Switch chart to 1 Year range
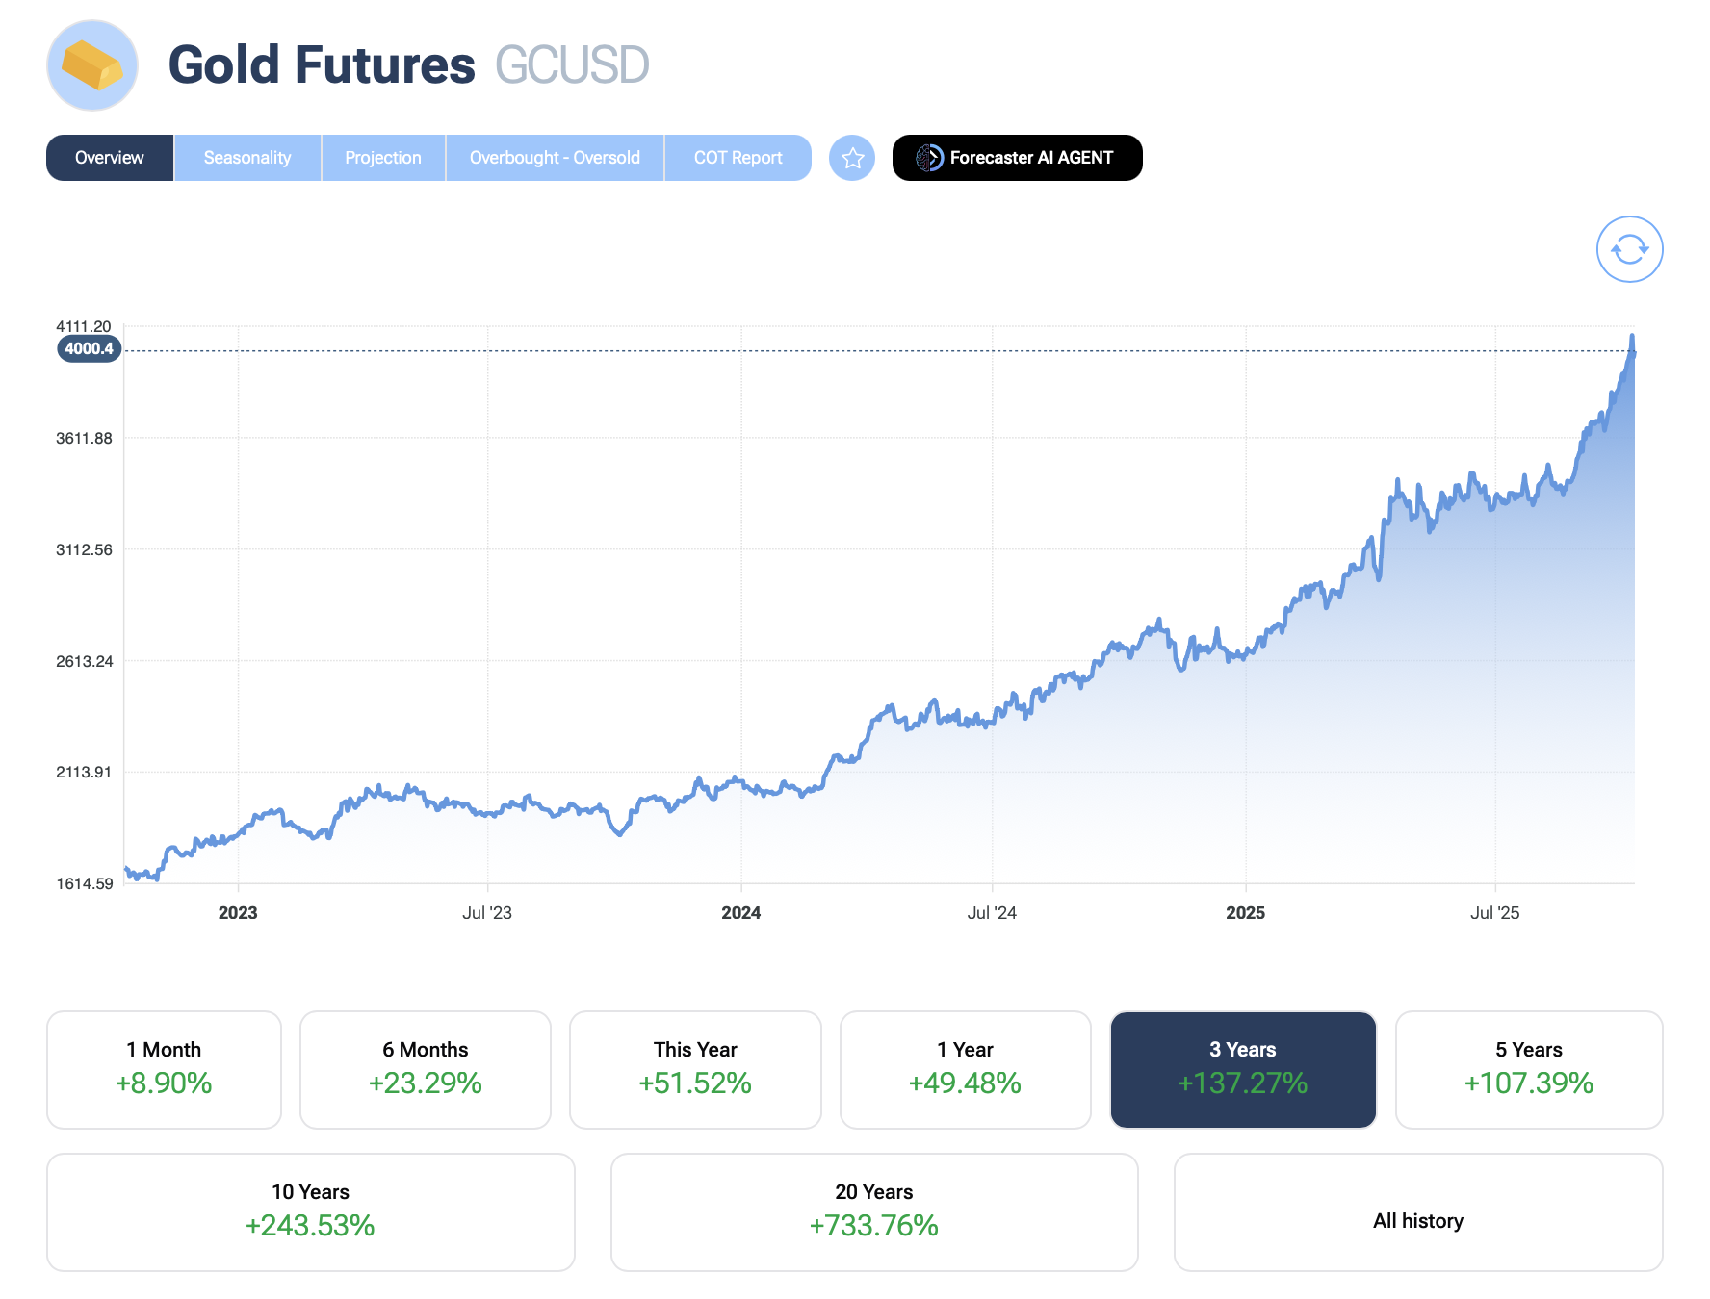Viewport: 1710px width, 1299px height. tap(965, 1069)
